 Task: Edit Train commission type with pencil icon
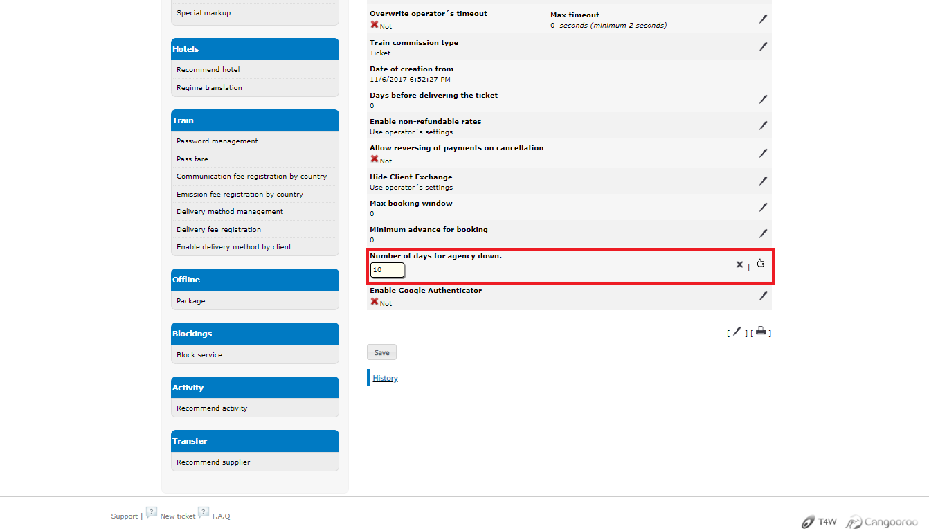click(763, 46)
